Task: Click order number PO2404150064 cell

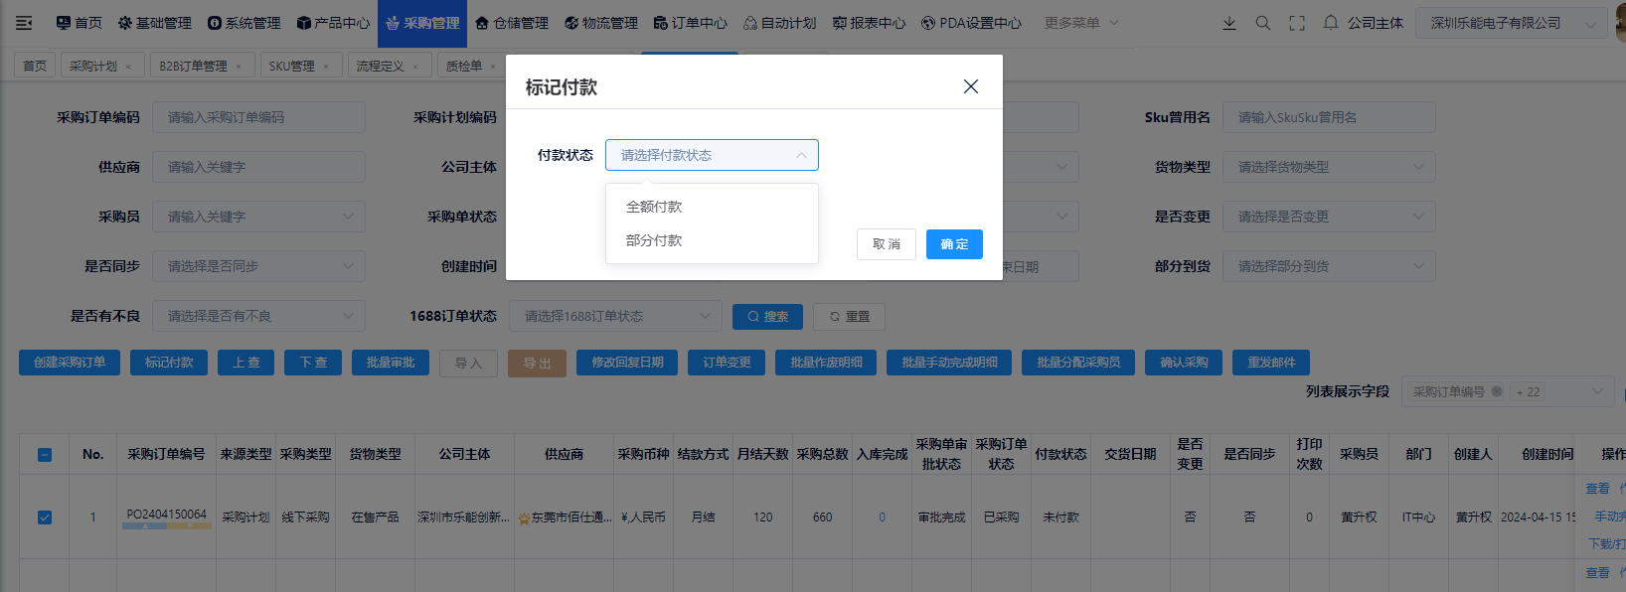Action: (166, 515)
